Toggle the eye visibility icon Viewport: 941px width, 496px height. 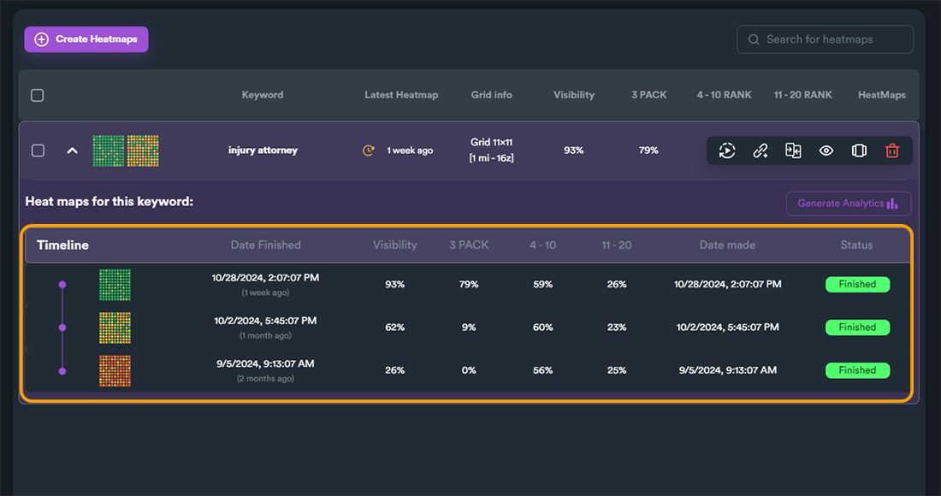tap(826, 151)
